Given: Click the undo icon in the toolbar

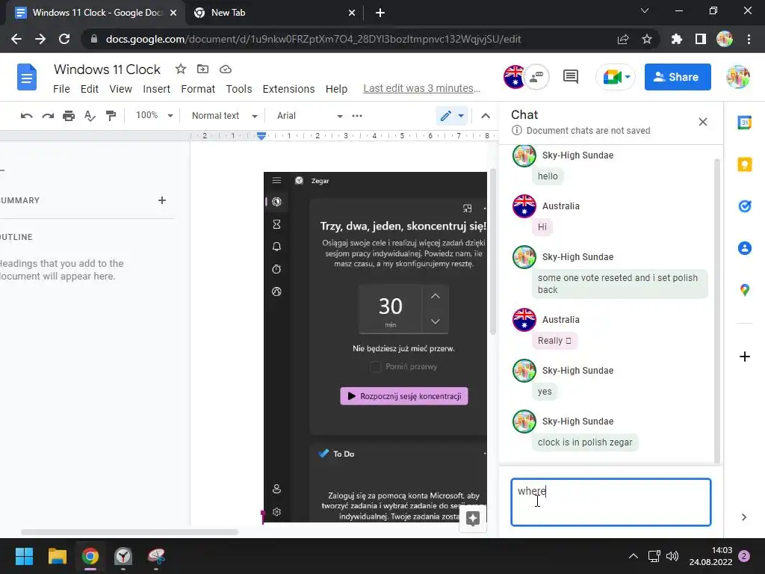Looking at the screenshot, I should tap(26, 116).
